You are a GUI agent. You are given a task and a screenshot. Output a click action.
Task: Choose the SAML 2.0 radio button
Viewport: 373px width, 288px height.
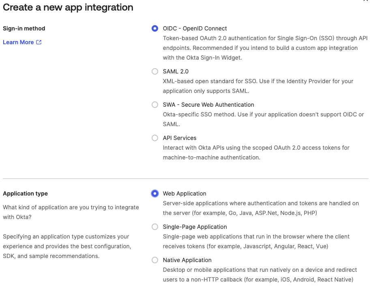click(154, 71)
